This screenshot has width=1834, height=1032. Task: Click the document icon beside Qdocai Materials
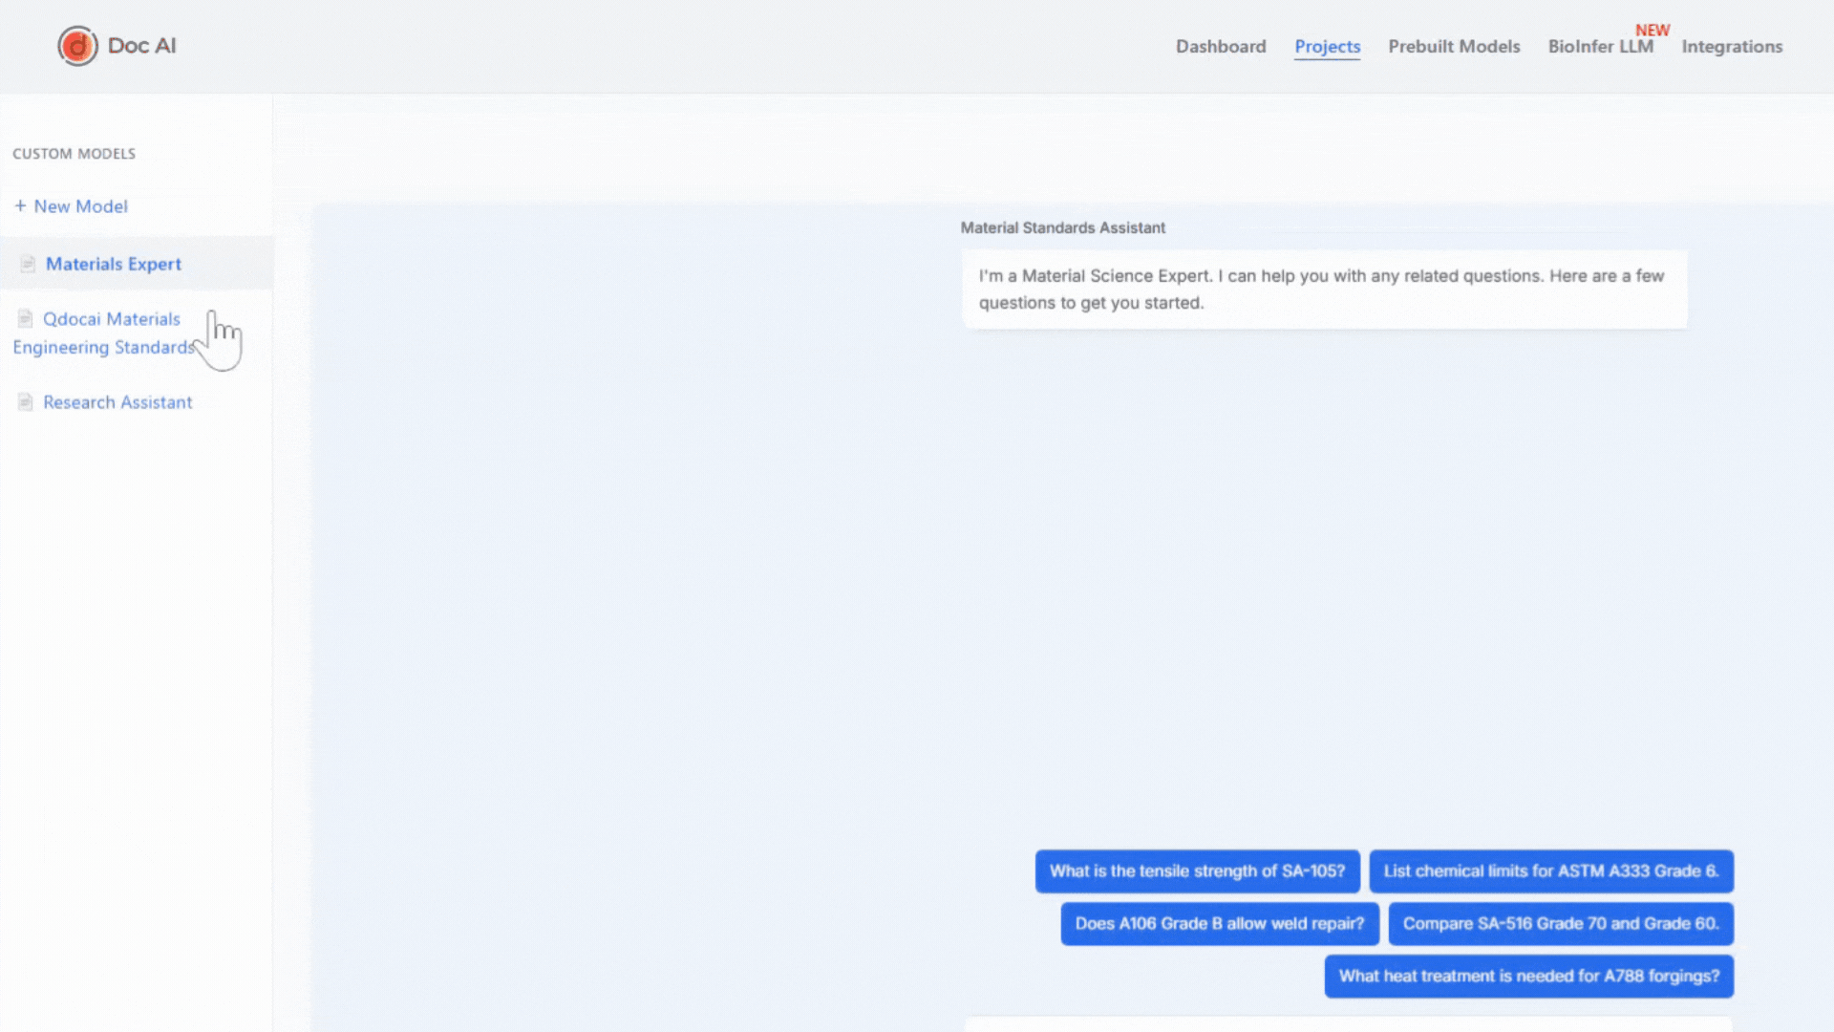[x=26, y=319]
